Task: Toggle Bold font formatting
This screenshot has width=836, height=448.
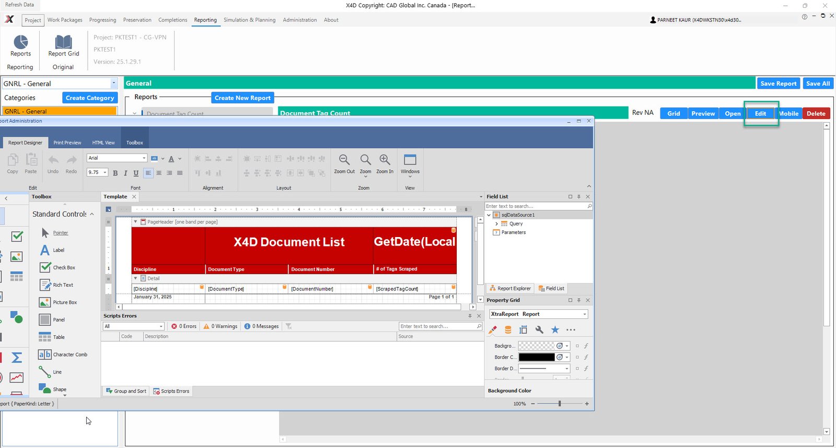Action: point(115,173)
